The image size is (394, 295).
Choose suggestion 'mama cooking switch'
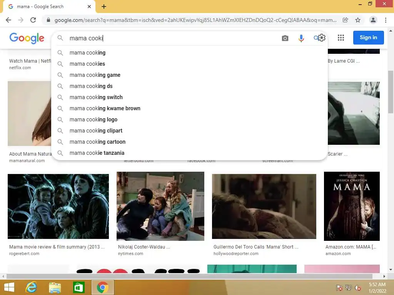(189, 97)
